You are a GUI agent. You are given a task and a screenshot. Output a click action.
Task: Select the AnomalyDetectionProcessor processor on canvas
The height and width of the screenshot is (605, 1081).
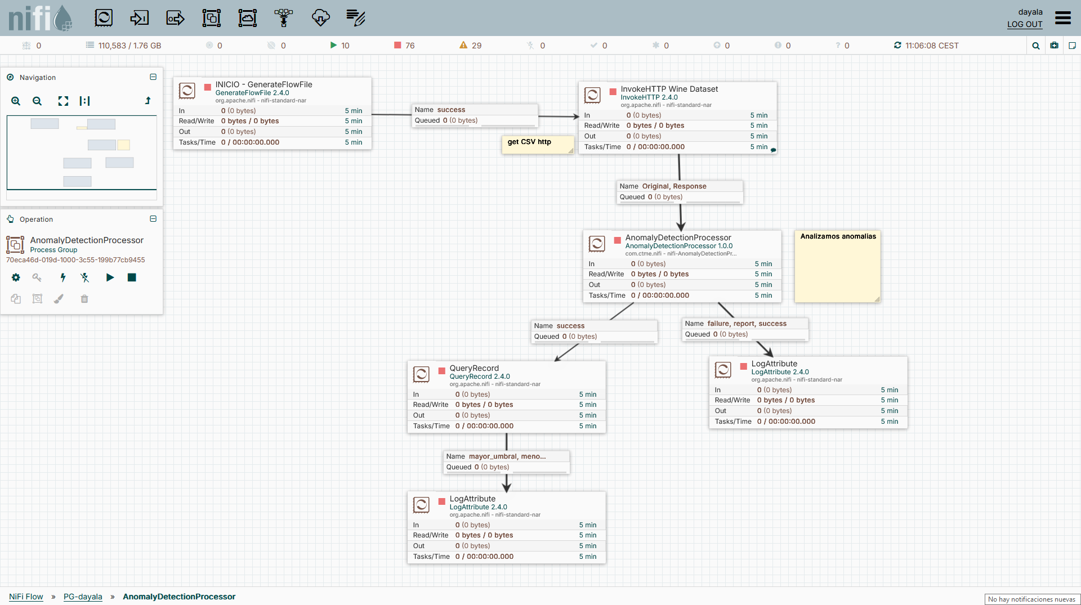coord(682,266)
